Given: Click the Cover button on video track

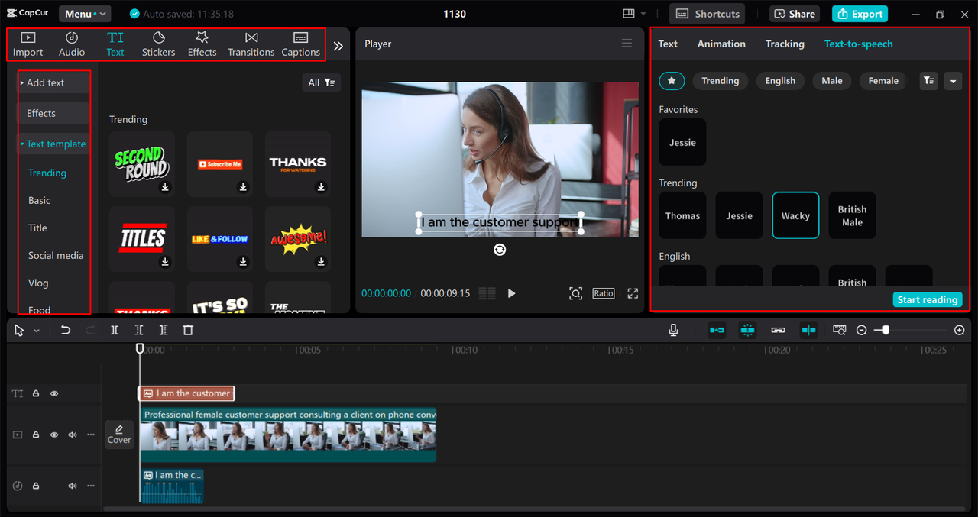Looking at the screenshot, I should (x=119, y=435).
